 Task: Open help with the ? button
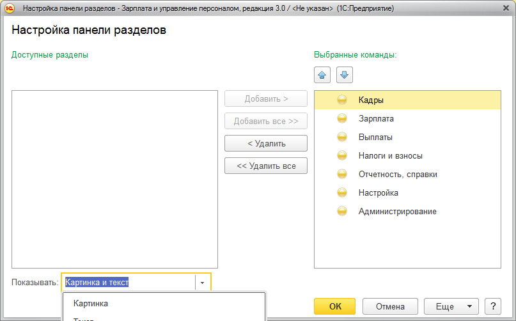point(493,306)
